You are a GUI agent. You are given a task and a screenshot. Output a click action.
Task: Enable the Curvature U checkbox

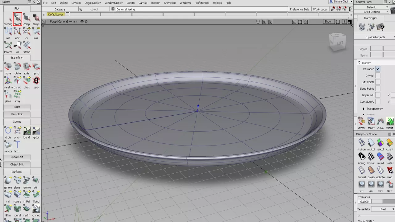[378, 101]
